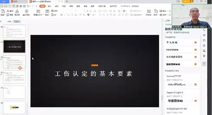Open the slide Layout icon
The width and height of the screenshot is (212, 115).
47,11
